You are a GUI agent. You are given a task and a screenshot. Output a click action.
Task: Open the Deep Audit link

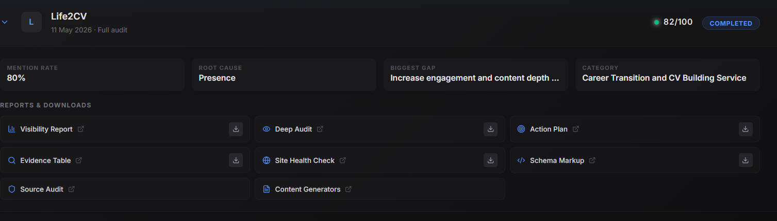coord(293,129)
